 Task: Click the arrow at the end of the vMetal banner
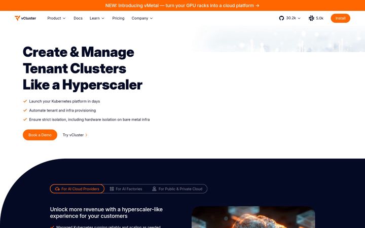coord(257,6)
